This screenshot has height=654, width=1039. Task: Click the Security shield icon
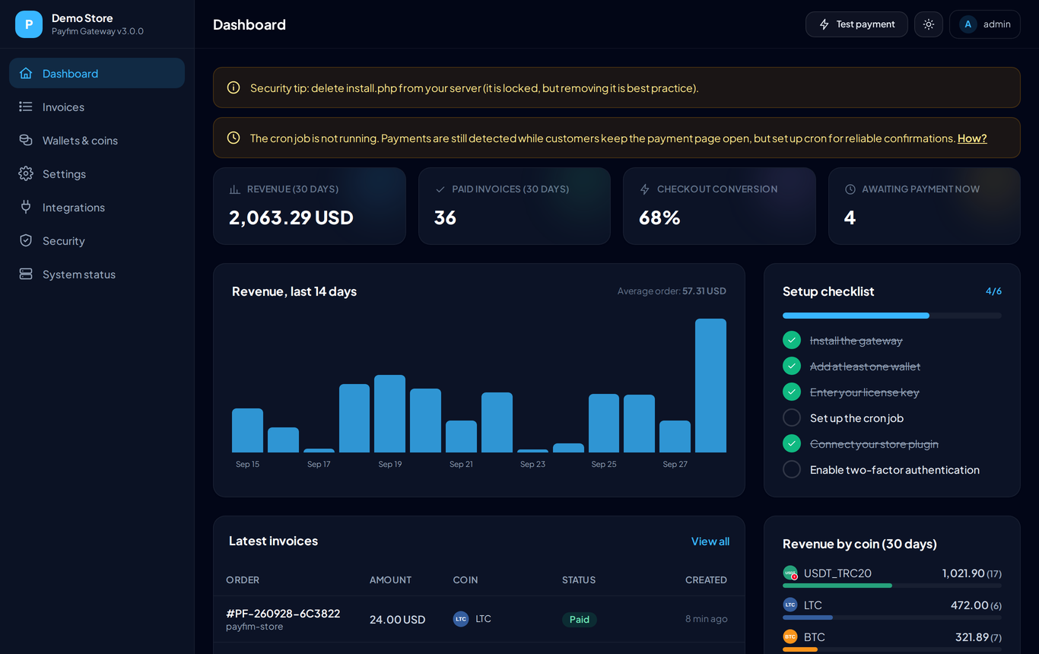click(26, 240)
